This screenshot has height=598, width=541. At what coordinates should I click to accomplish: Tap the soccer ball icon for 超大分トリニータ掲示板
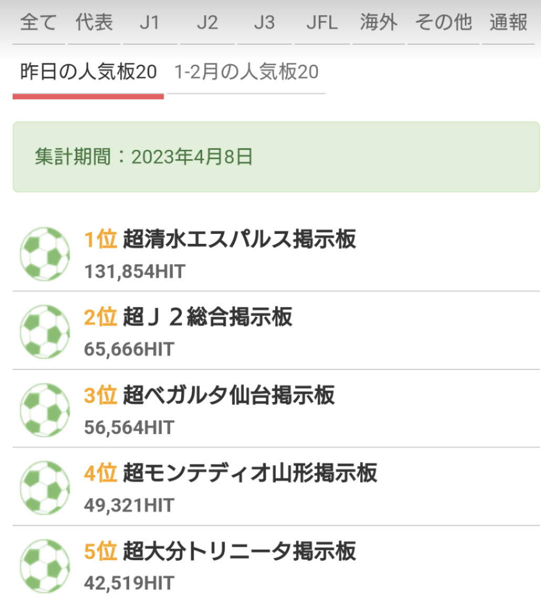(45, 566)
